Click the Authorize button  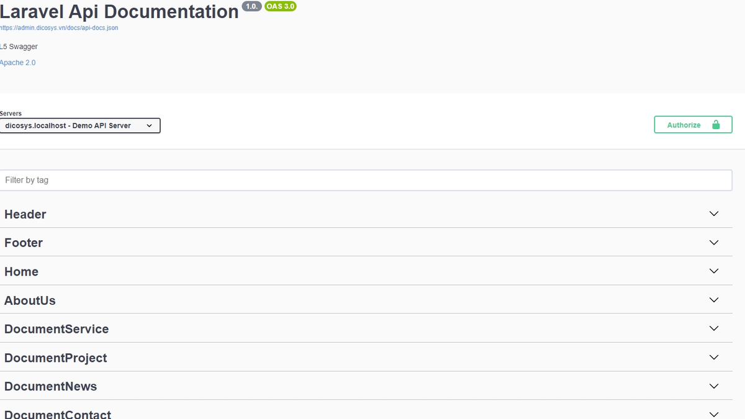pos(693,125)
